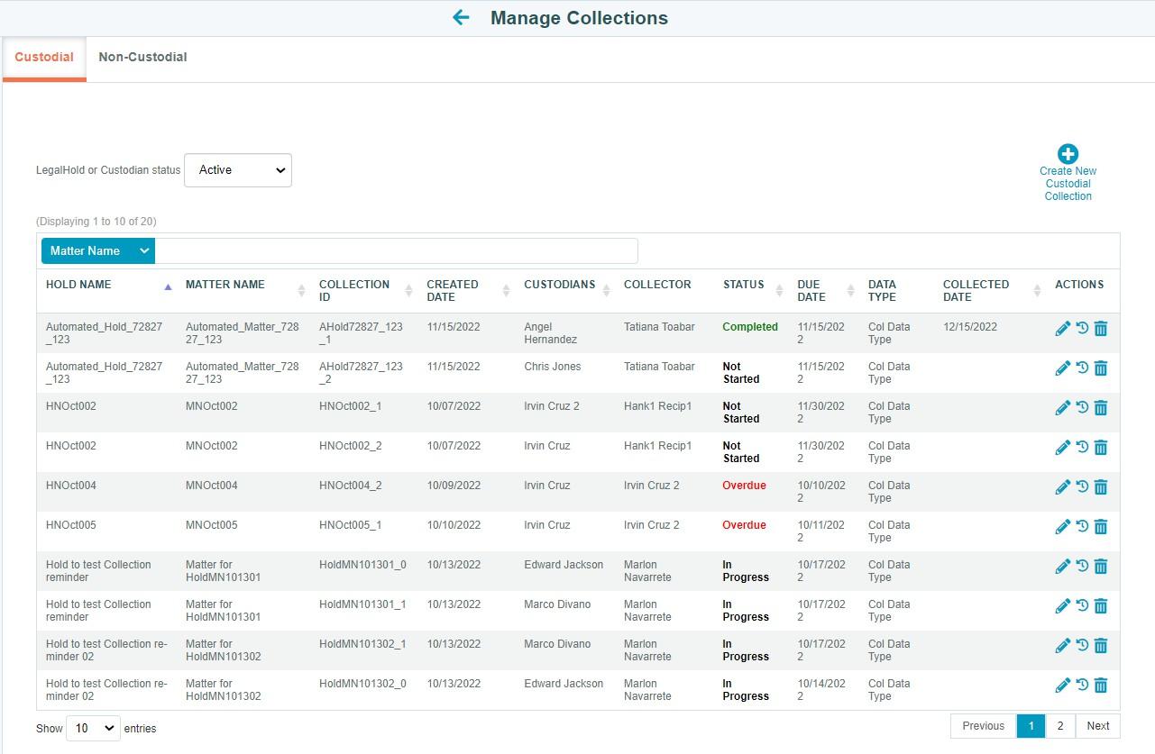View history for collection HoldMN101302_1
This screenshot has height=754, width=1155.
(x=1082, y=646)
